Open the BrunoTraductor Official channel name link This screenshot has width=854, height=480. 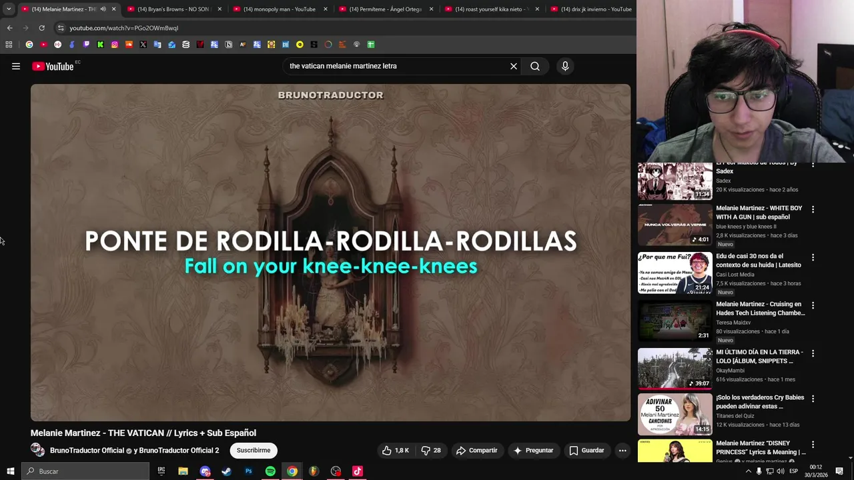87,451
